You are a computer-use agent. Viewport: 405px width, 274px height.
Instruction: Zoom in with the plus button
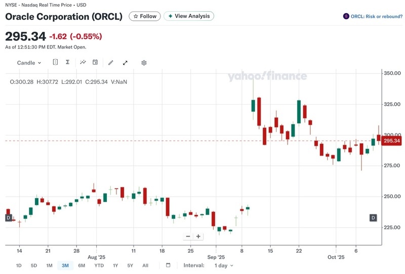tap(198, 236)
